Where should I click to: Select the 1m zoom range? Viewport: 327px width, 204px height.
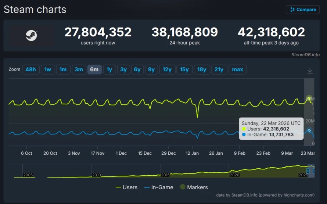63,69
